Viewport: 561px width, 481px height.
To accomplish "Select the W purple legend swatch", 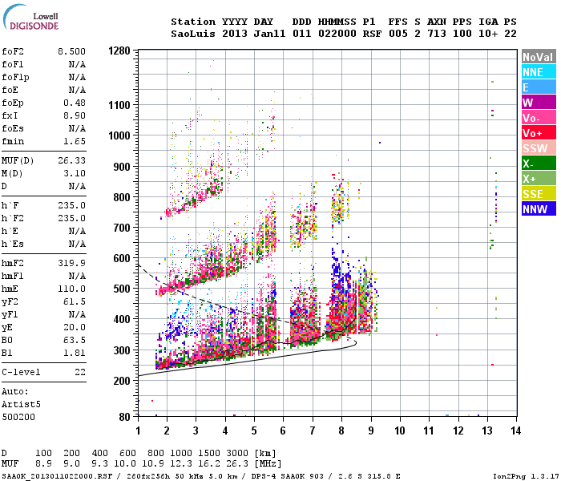I will 539,103.
